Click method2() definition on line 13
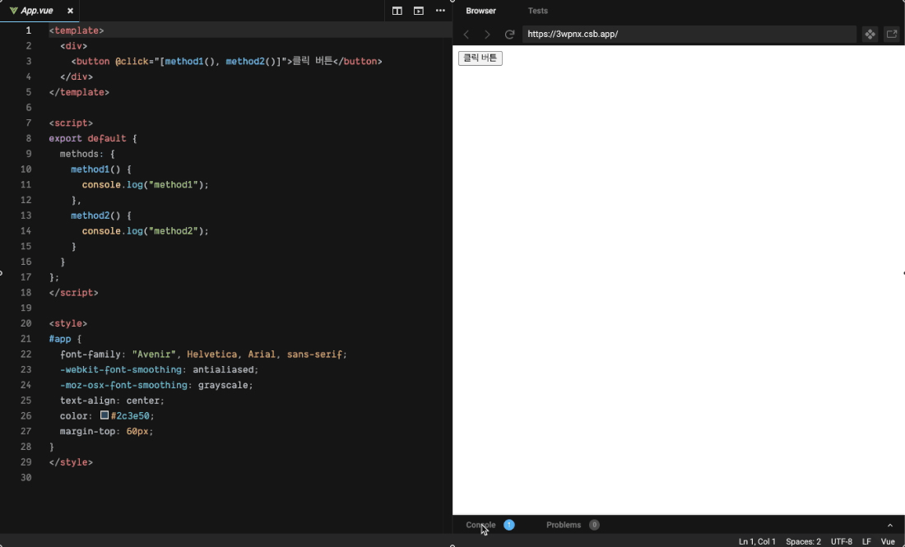905x547 pixels. (x=95, y=216)
